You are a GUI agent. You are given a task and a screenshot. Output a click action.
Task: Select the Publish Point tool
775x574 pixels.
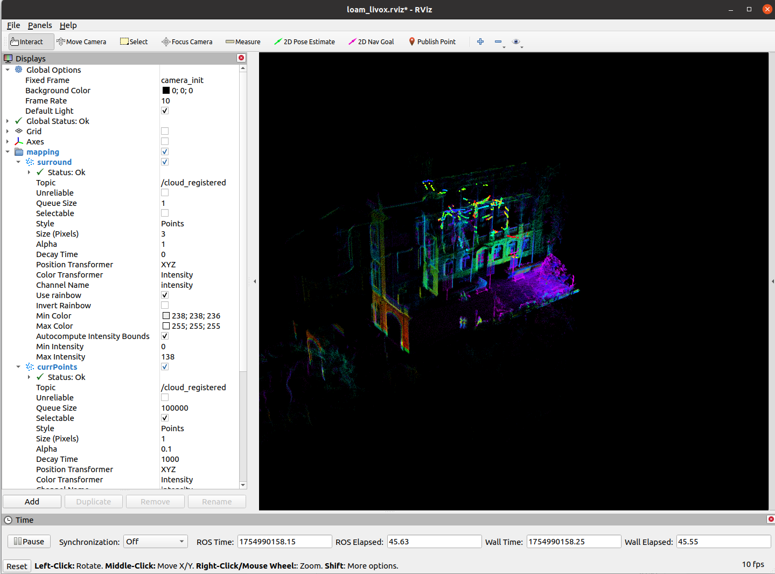coord(432,42)
